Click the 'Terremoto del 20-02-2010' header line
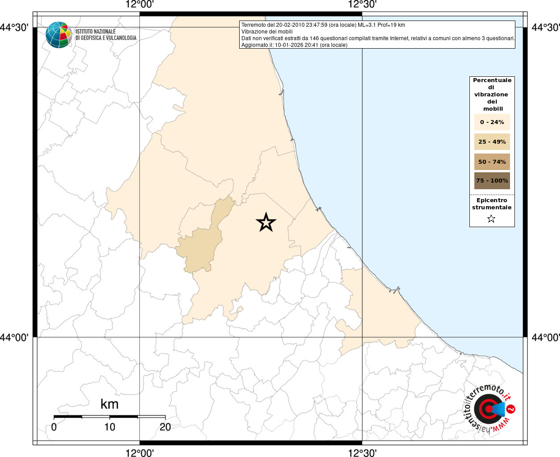This screenshot has width=560, height=457. pos(323,25)
